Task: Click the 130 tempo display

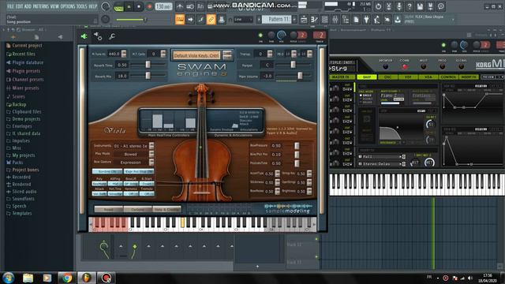Action: pyautogui.click(x=163, y=7)
